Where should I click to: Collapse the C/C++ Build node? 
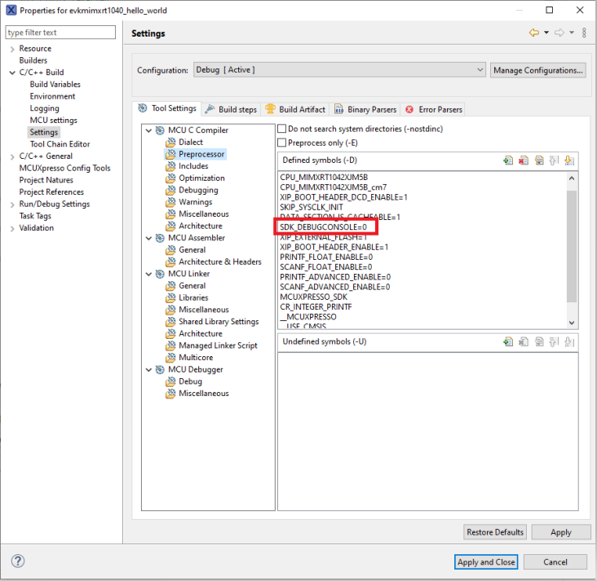(12, 73)
